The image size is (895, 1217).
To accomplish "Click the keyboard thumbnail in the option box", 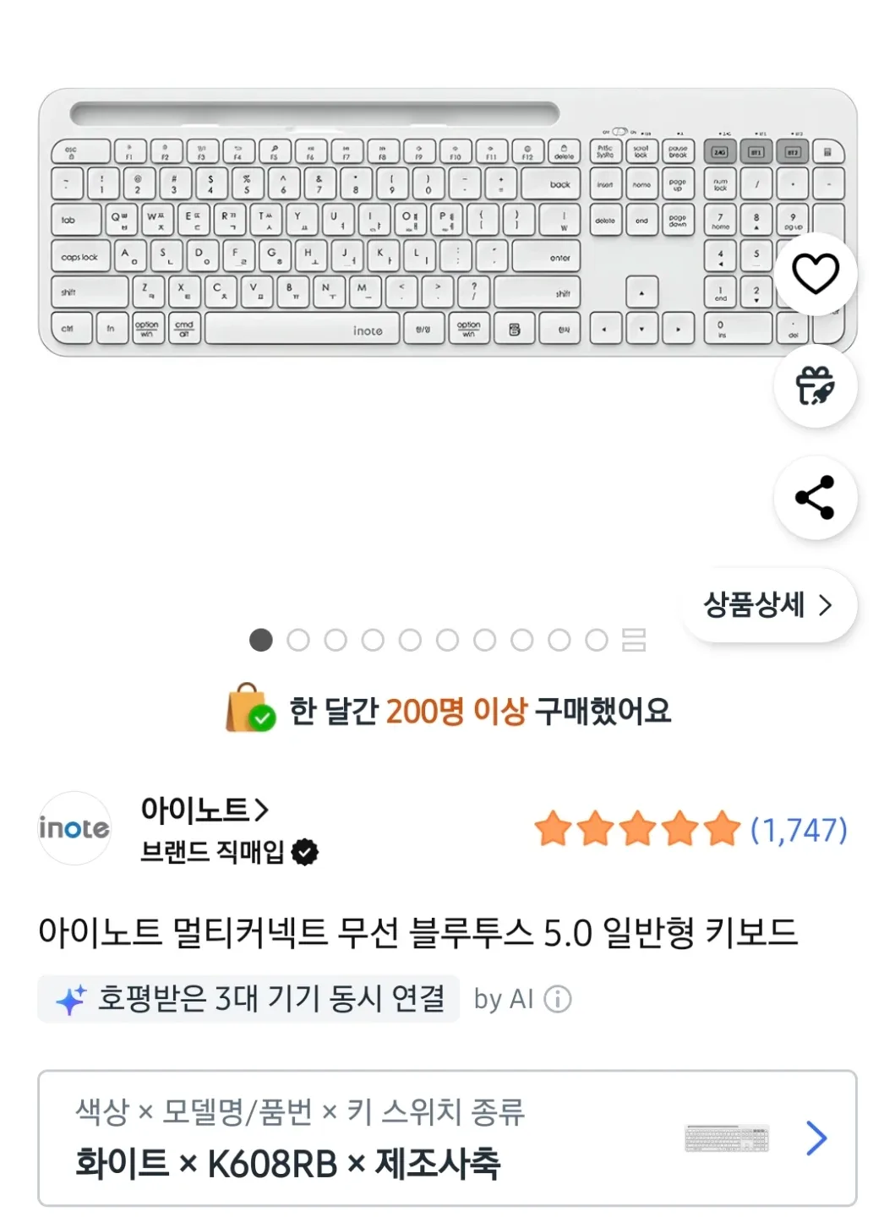I will tap(729, 1138).
